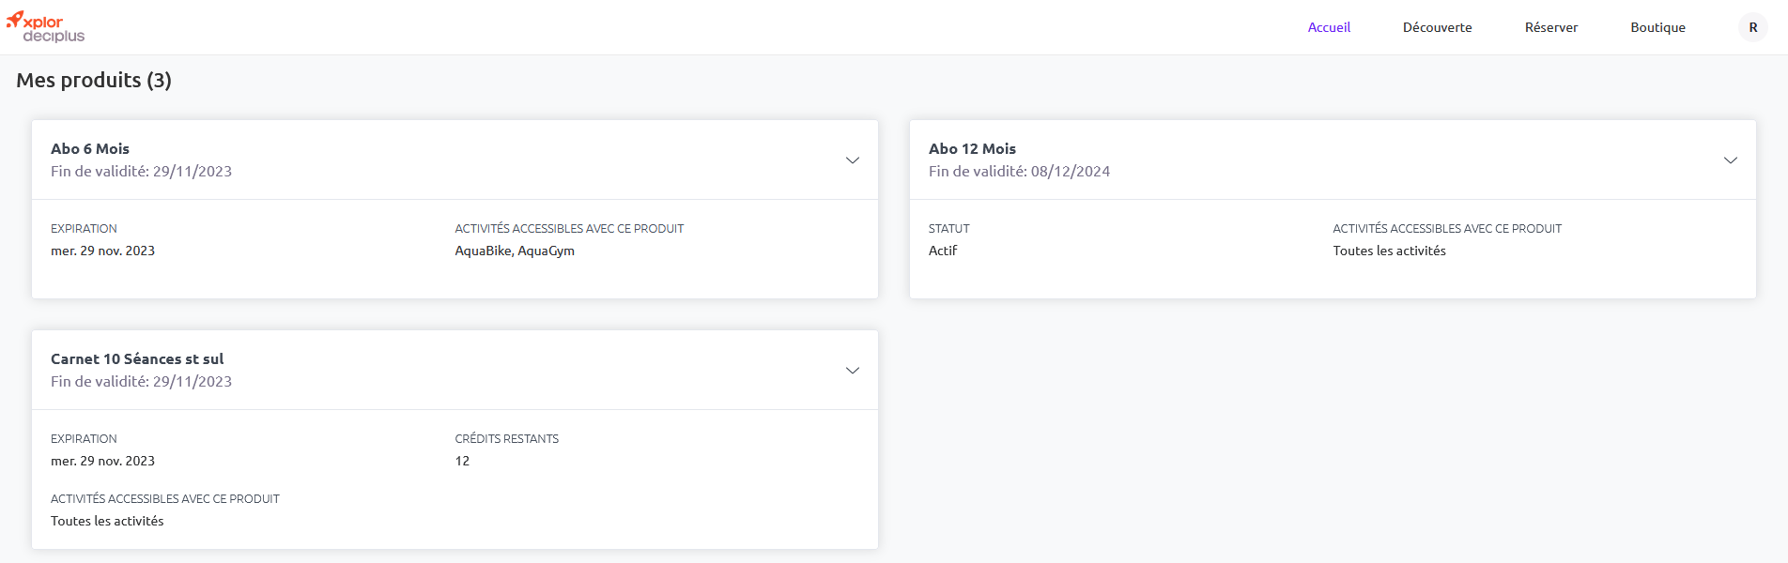Click Toutes les activités in Carnet card
Viewport: 1788px width, 563px height.
click(x=107, y=521)
